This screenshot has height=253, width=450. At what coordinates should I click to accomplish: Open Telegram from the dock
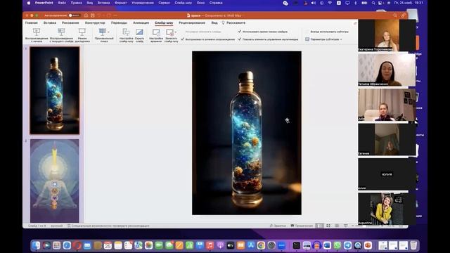[347, 245]
